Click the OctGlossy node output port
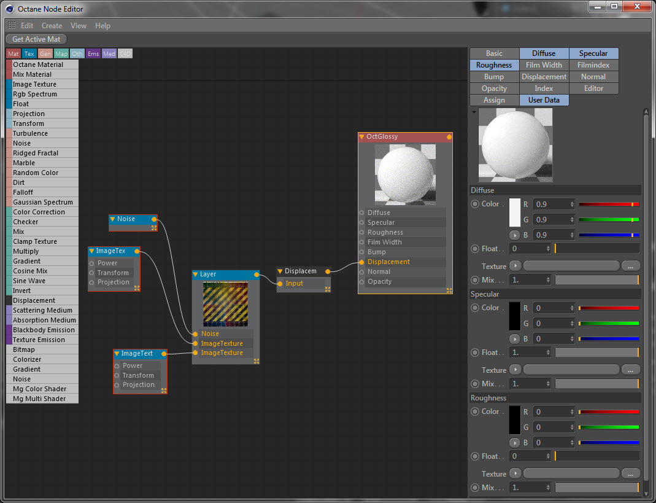Viewport: 656px width, 503px height. click(x=449, y=137)
